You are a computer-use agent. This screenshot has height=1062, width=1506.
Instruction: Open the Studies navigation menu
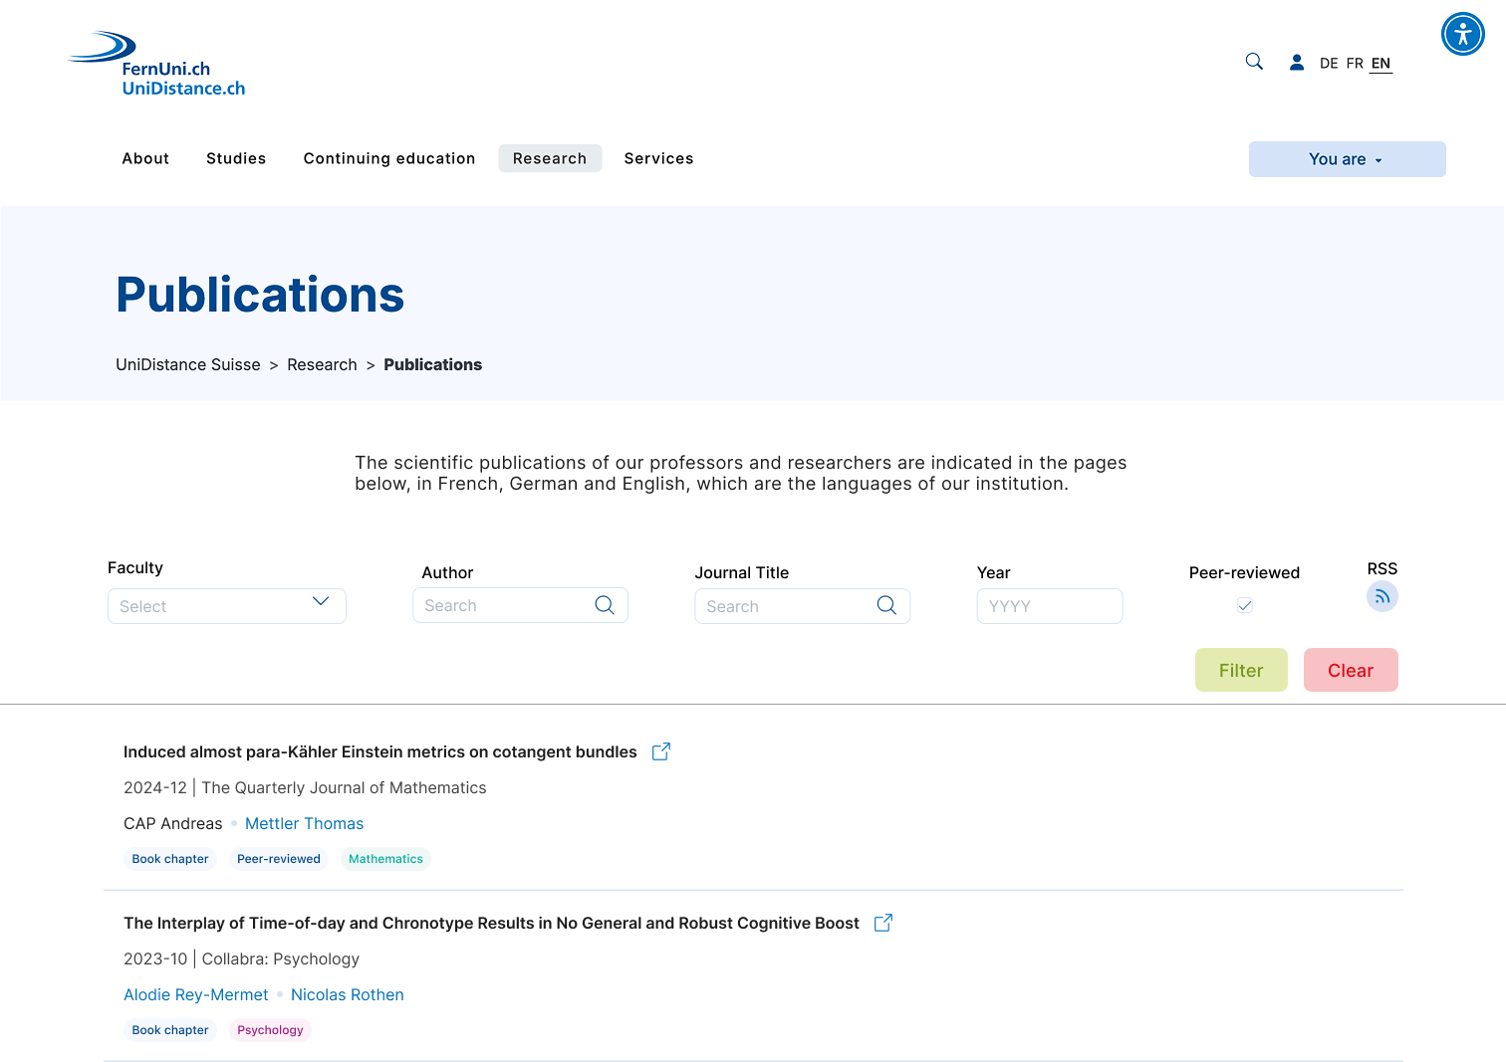pyautogui.click(x=236, y=158)
